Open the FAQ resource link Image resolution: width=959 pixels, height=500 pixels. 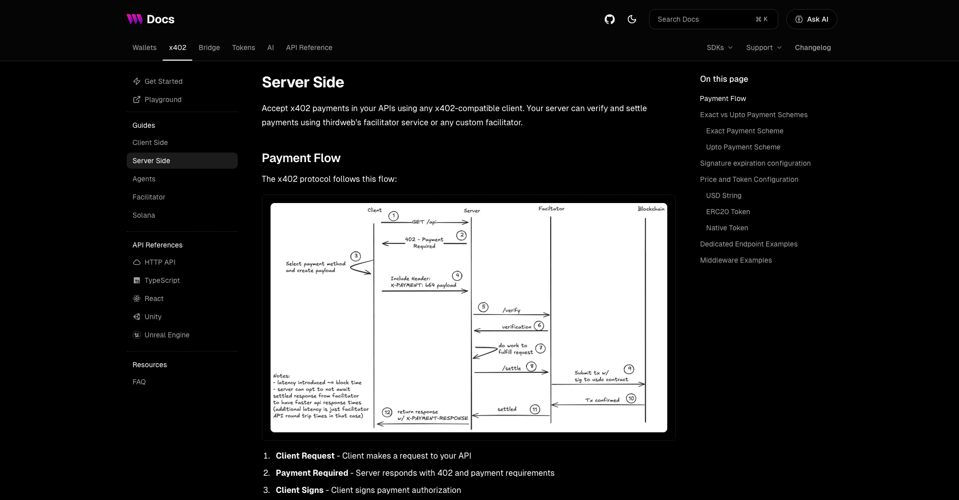point(182,382)
